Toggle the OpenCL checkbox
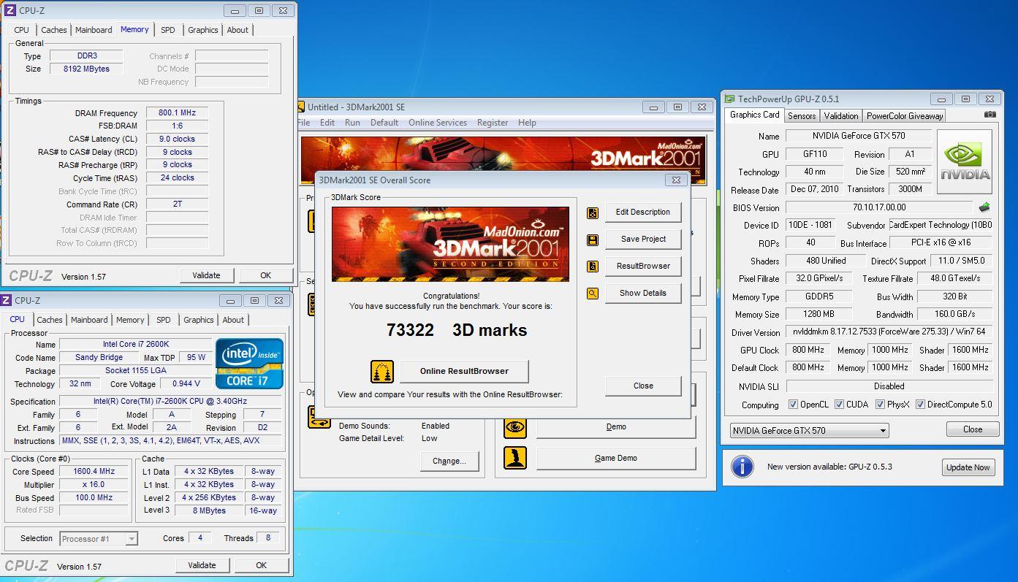Screen dimensions: 1018x582 point(793,405)
